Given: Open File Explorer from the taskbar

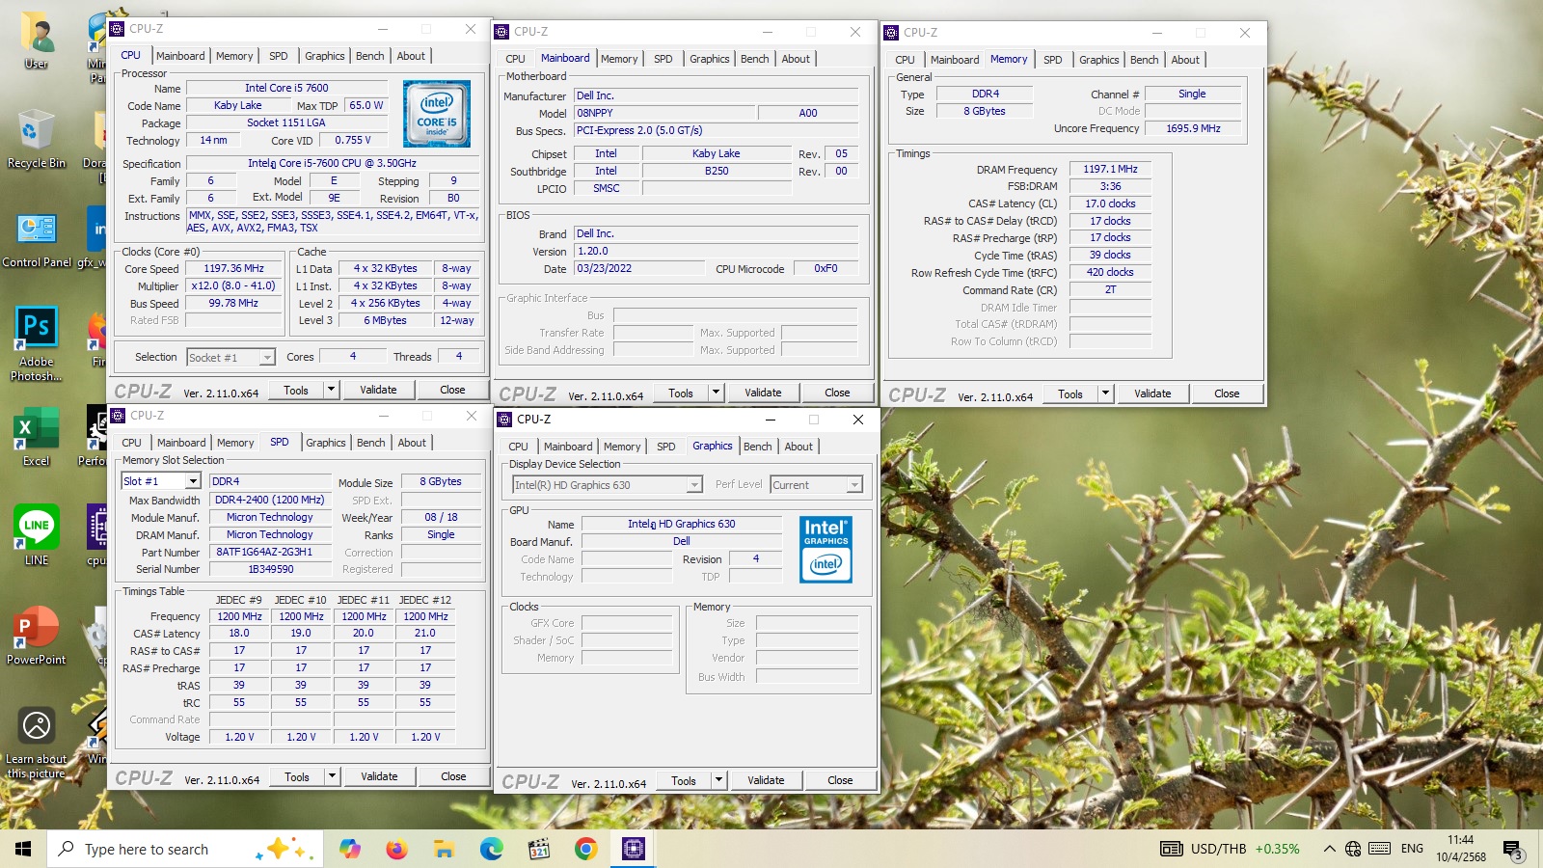Looking at the screenshot, I should click(444, 849).
